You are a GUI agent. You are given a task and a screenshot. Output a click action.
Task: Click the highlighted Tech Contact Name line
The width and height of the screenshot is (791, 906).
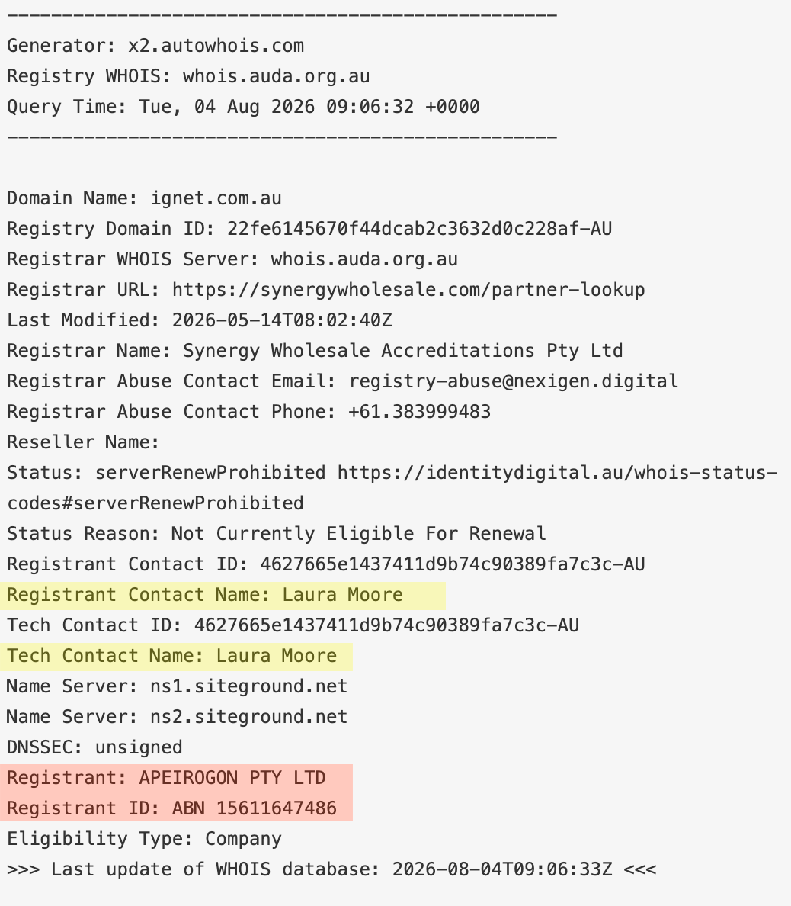176,657
